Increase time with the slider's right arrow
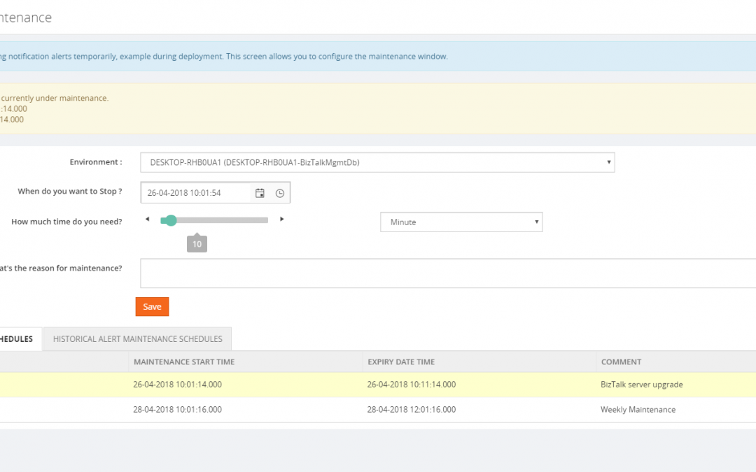 click(x=281, y=219)
